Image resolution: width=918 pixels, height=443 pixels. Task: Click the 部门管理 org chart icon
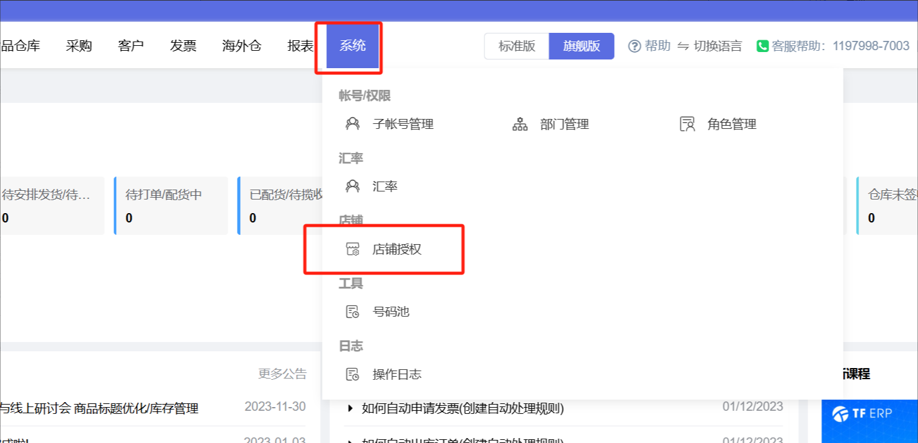pyautogui.click(x=520, y=124)
